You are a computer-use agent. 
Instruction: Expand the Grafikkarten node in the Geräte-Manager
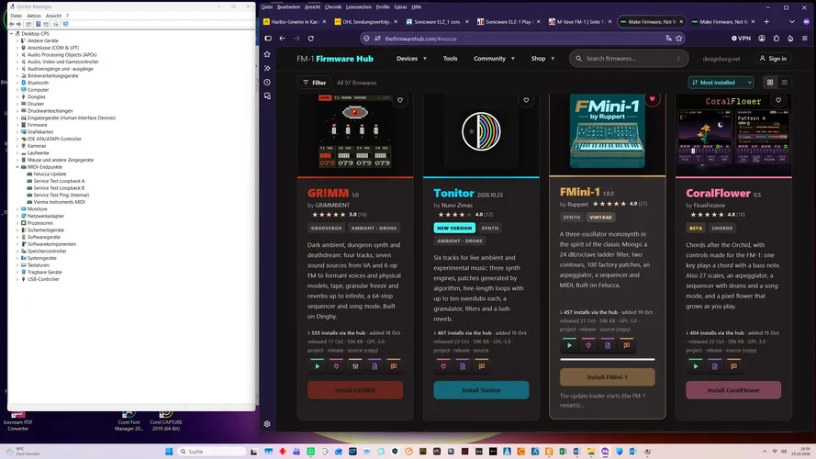point(17,132)
